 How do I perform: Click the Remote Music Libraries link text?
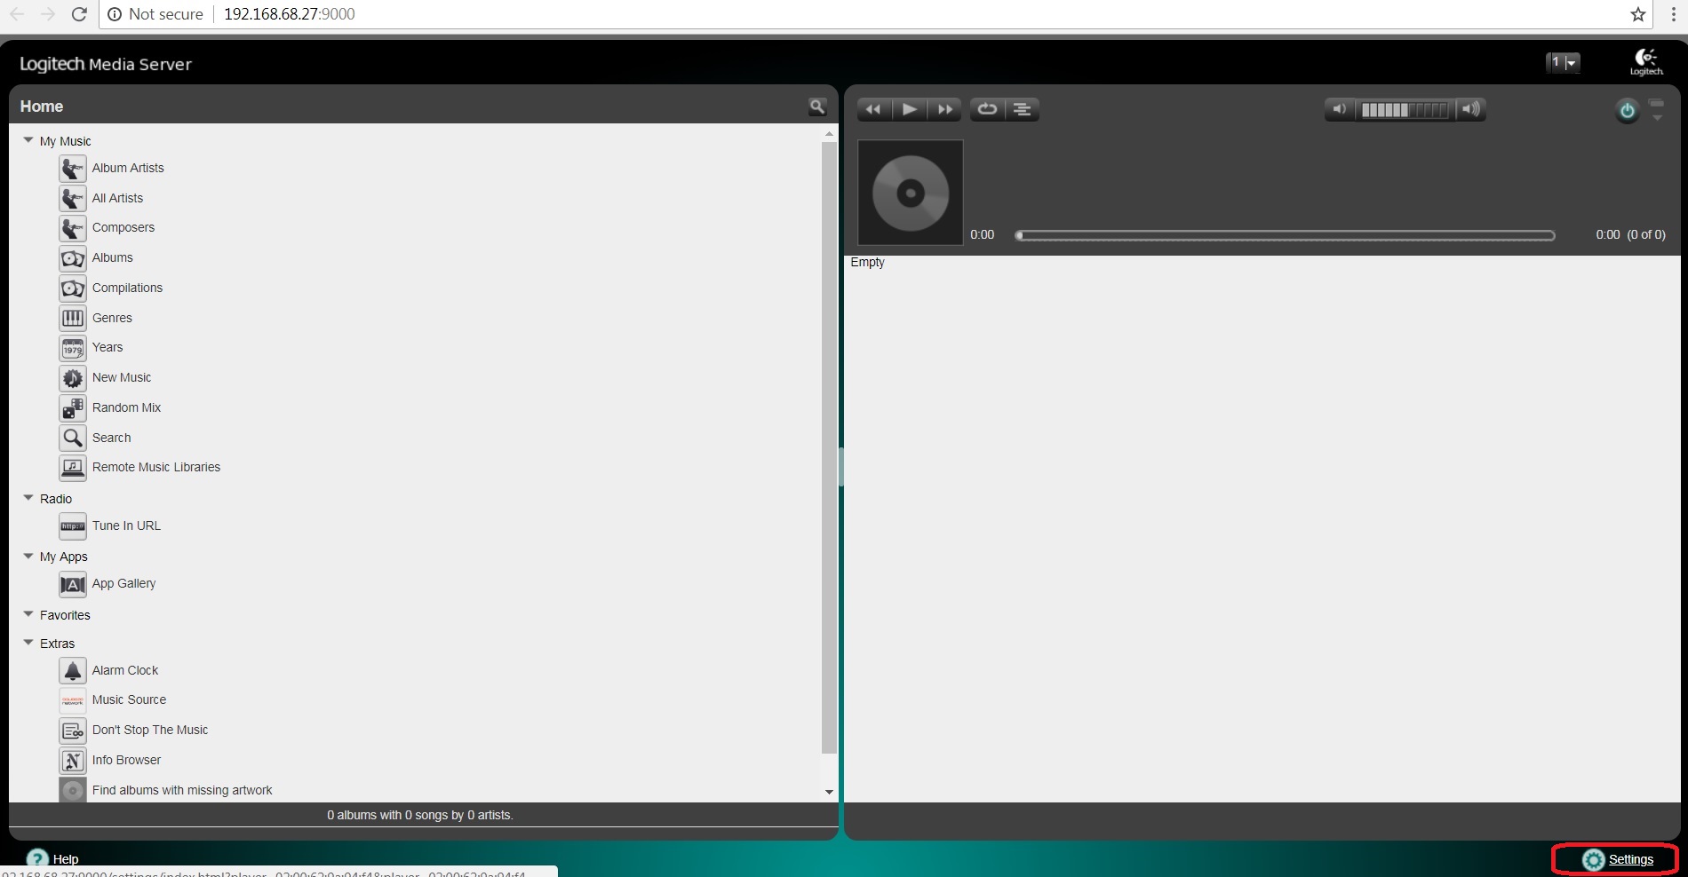point(156,467)
